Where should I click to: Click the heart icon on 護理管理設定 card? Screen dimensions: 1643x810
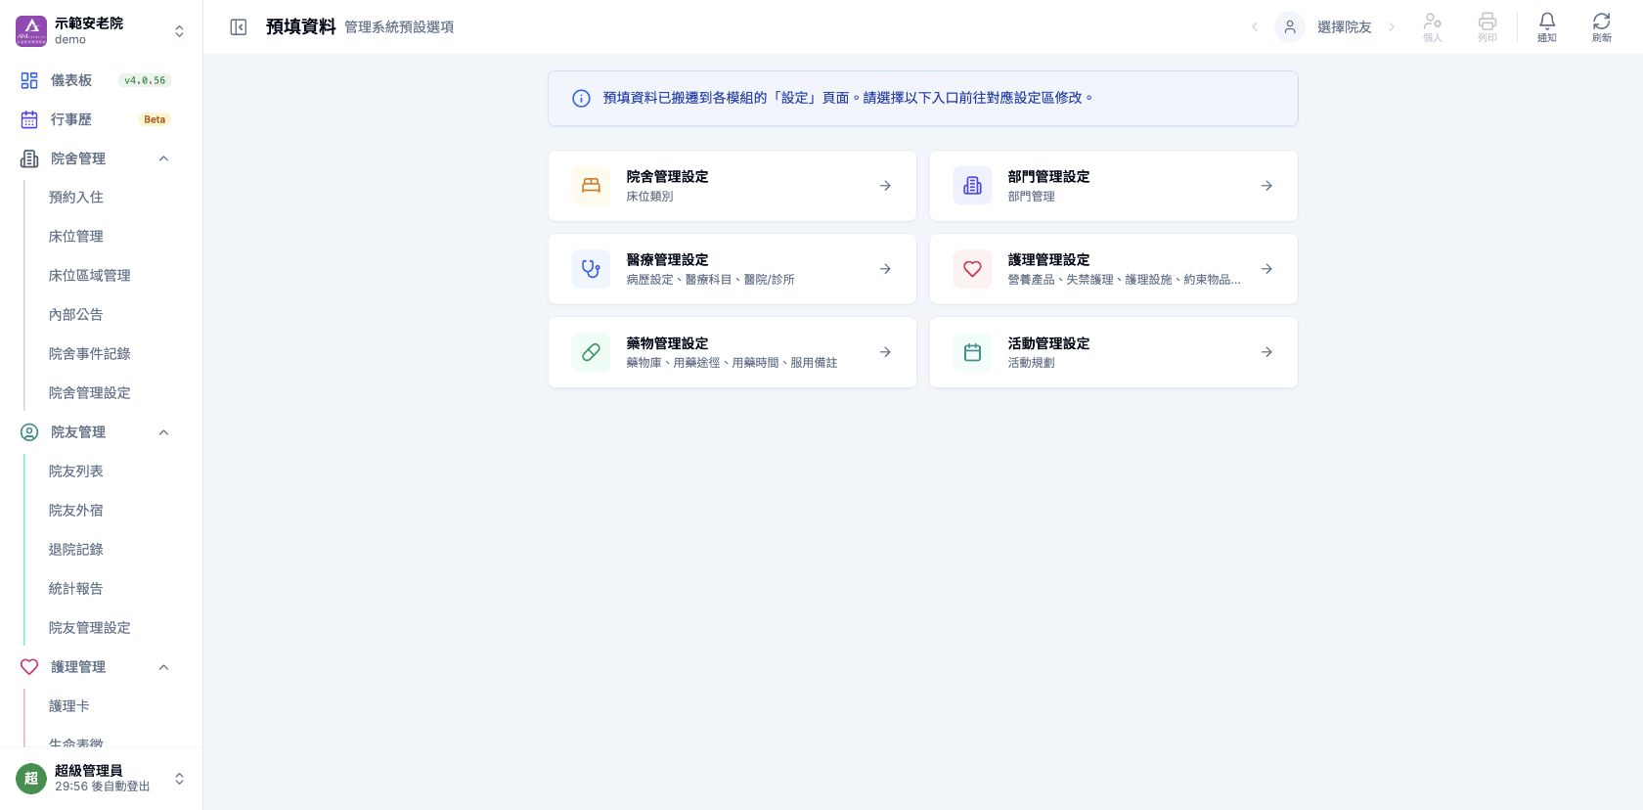click(x=972, y=269)
